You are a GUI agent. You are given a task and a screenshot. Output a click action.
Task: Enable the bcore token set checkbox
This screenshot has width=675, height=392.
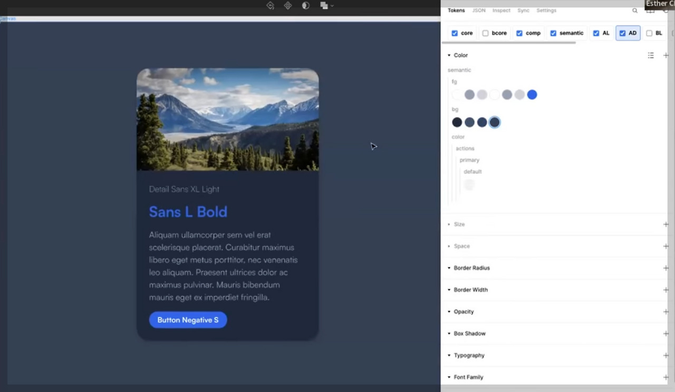click(485, 33)
